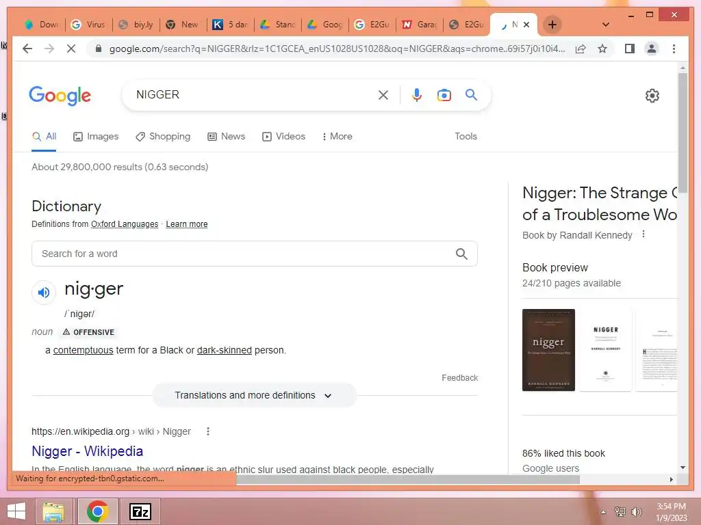
Task: Follow the contemptuous definition link
Action: 83,350
